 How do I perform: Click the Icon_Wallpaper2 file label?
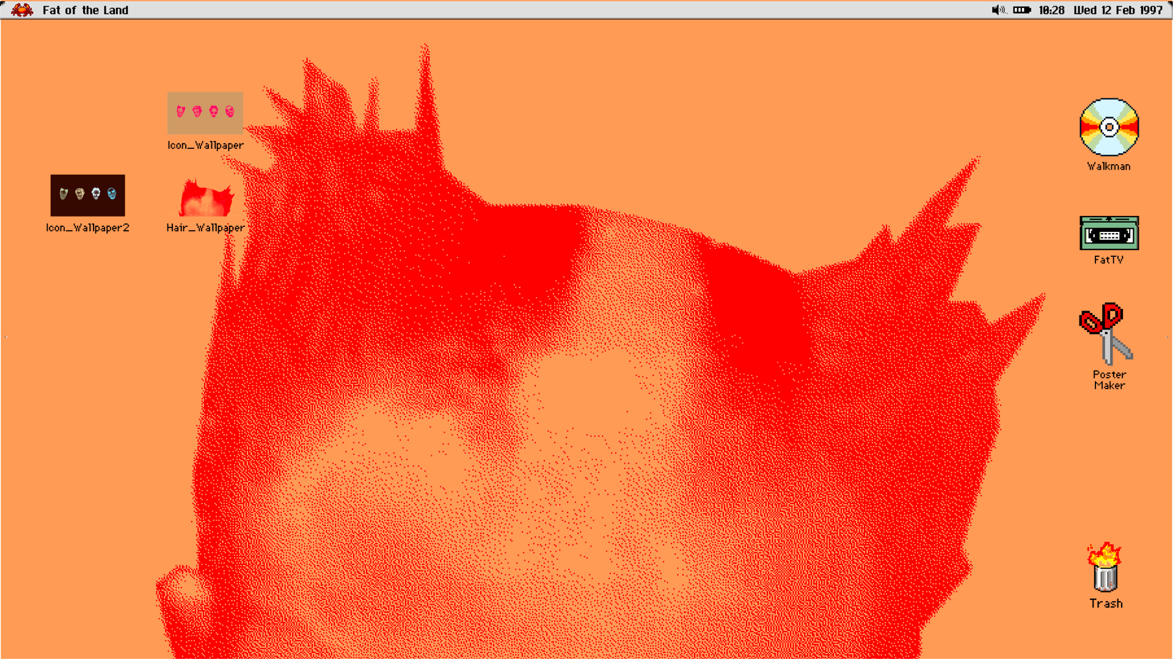87,228
